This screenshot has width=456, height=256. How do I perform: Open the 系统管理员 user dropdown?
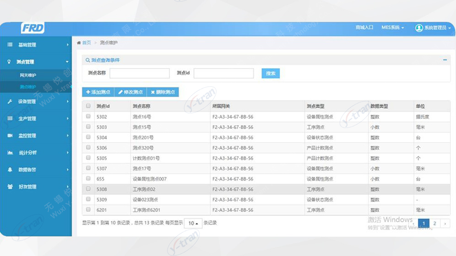433,28
